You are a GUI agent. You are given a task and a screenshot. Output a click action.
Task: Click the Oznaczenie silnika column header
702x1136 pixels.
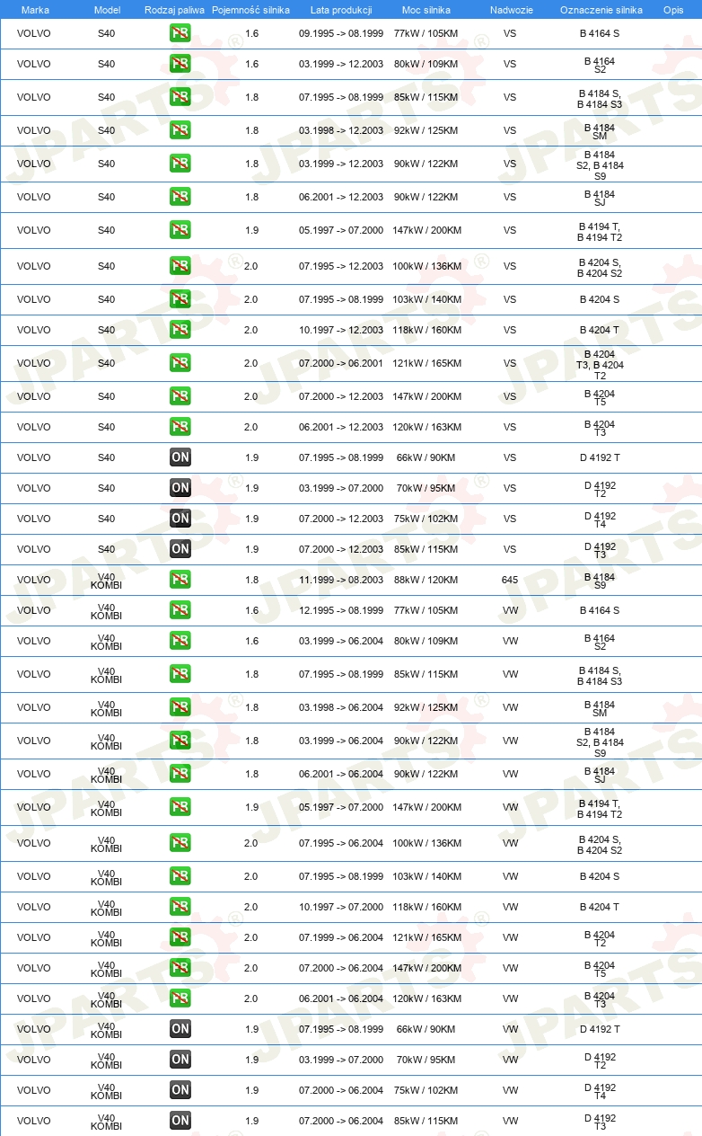click(x=601, y=10)
